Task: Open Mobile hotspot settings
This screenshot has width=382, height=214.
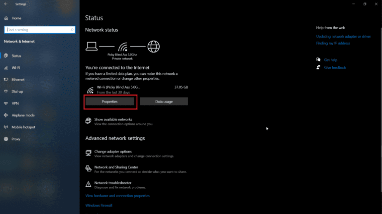Action: (23, 127)
